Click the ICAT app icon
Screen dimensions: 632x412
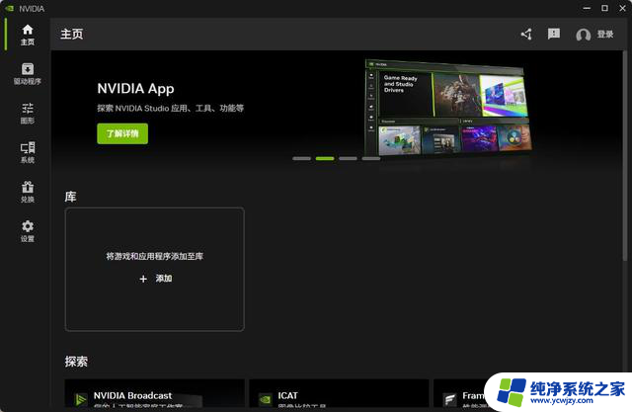[x=266, y=399]
